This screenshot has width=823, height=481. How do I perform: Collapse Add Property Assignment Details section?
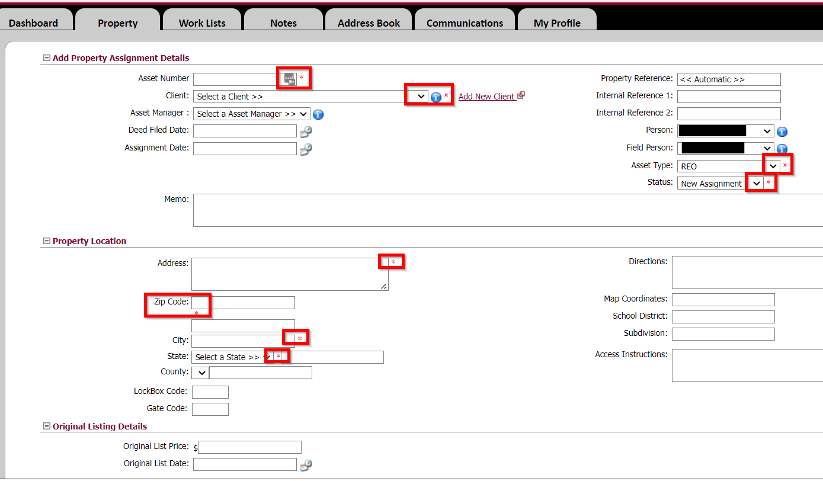pyautogui.click(x=47, y=58)
